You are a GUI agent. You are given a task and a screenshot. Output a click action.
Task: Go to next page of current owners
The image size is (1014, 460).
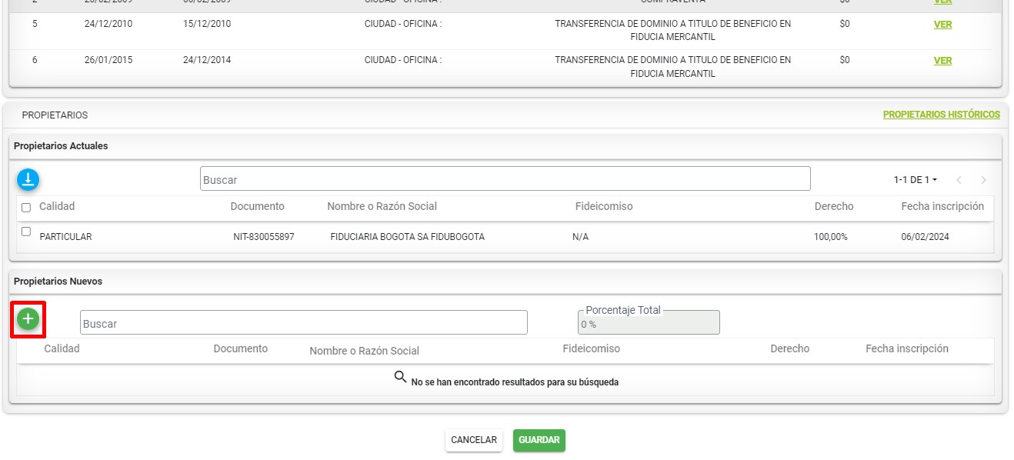coord(983,180)
